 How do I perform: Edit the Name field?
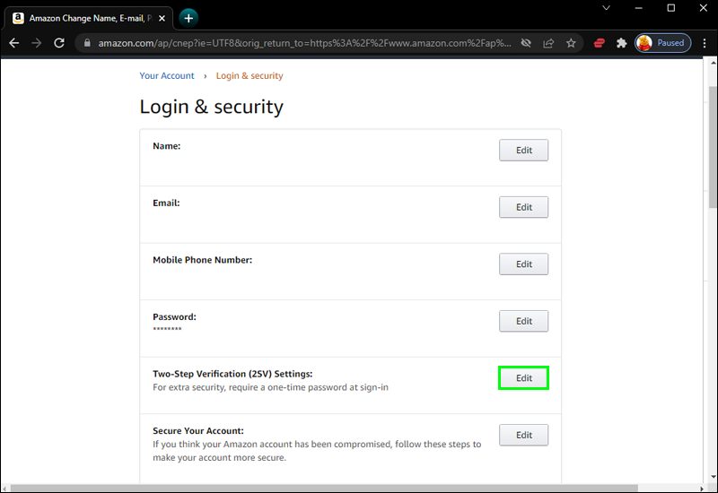click(523, 151)
